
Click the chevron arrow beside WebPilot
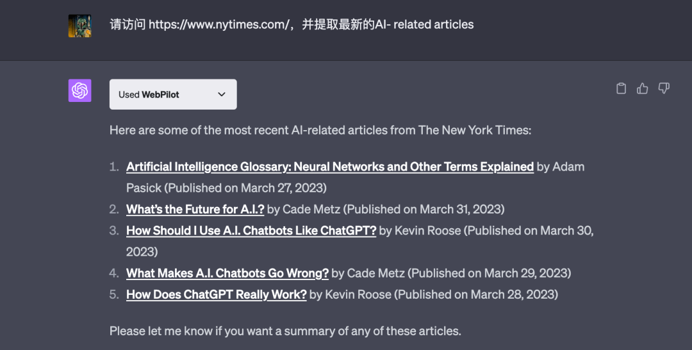point(222,94)
